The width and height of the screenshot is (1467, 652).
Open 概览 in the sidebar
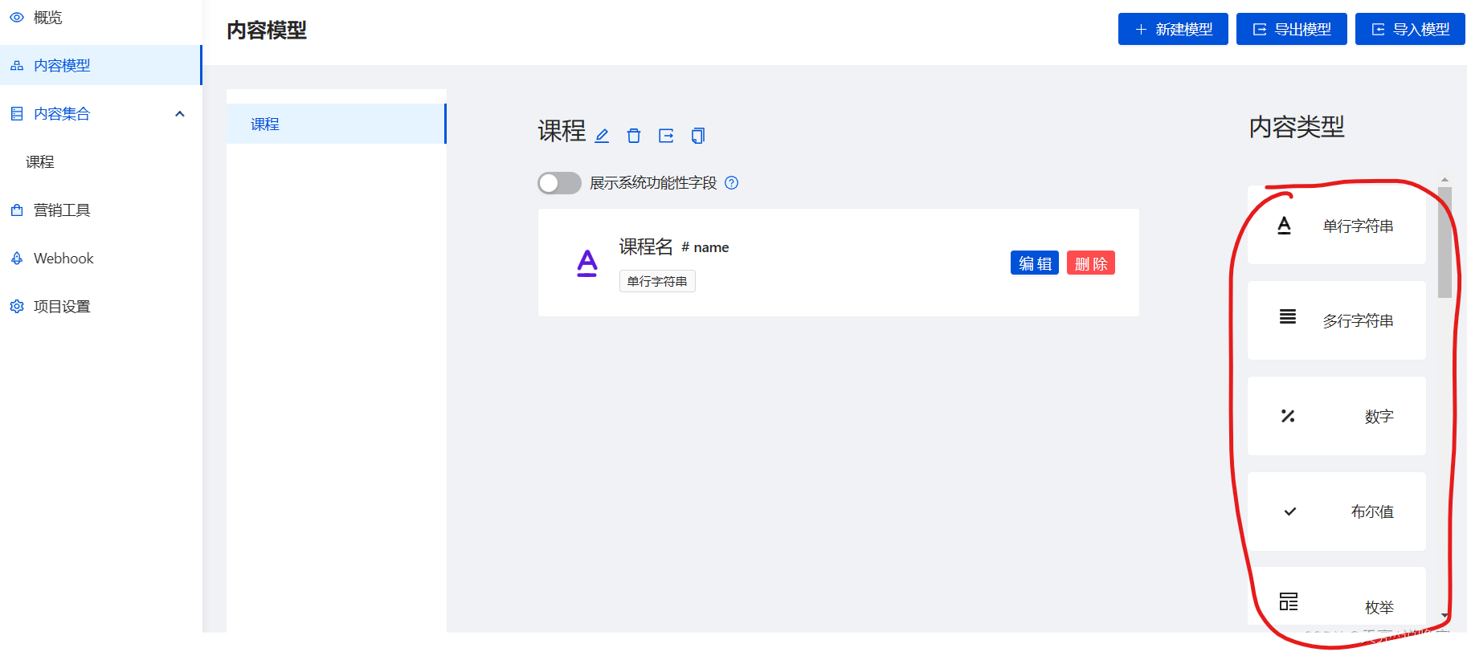[x=100, y=17]
